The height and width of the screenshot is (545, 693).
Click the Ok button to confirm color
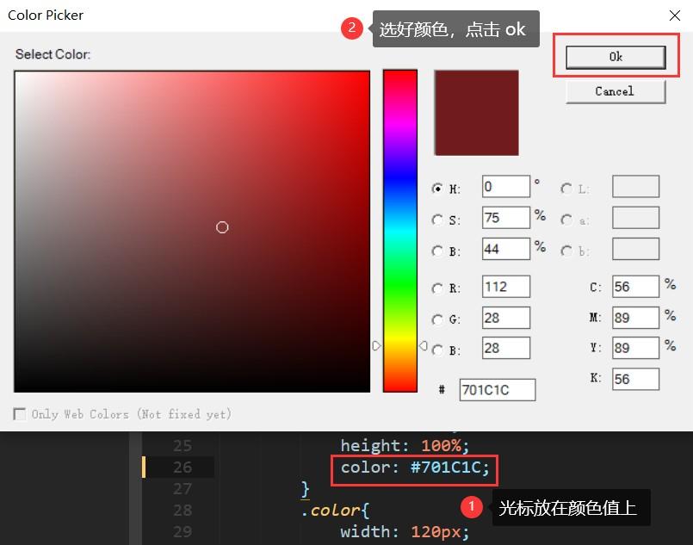[x=615, y=56]
